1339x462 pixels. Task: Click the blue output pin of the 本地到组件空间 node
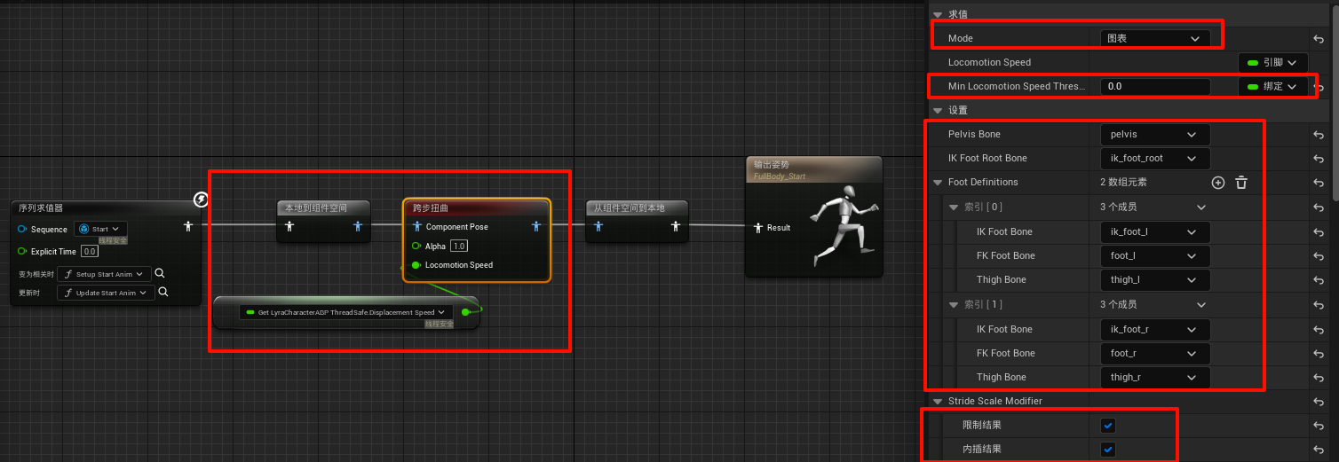click(x=358, y=227)
